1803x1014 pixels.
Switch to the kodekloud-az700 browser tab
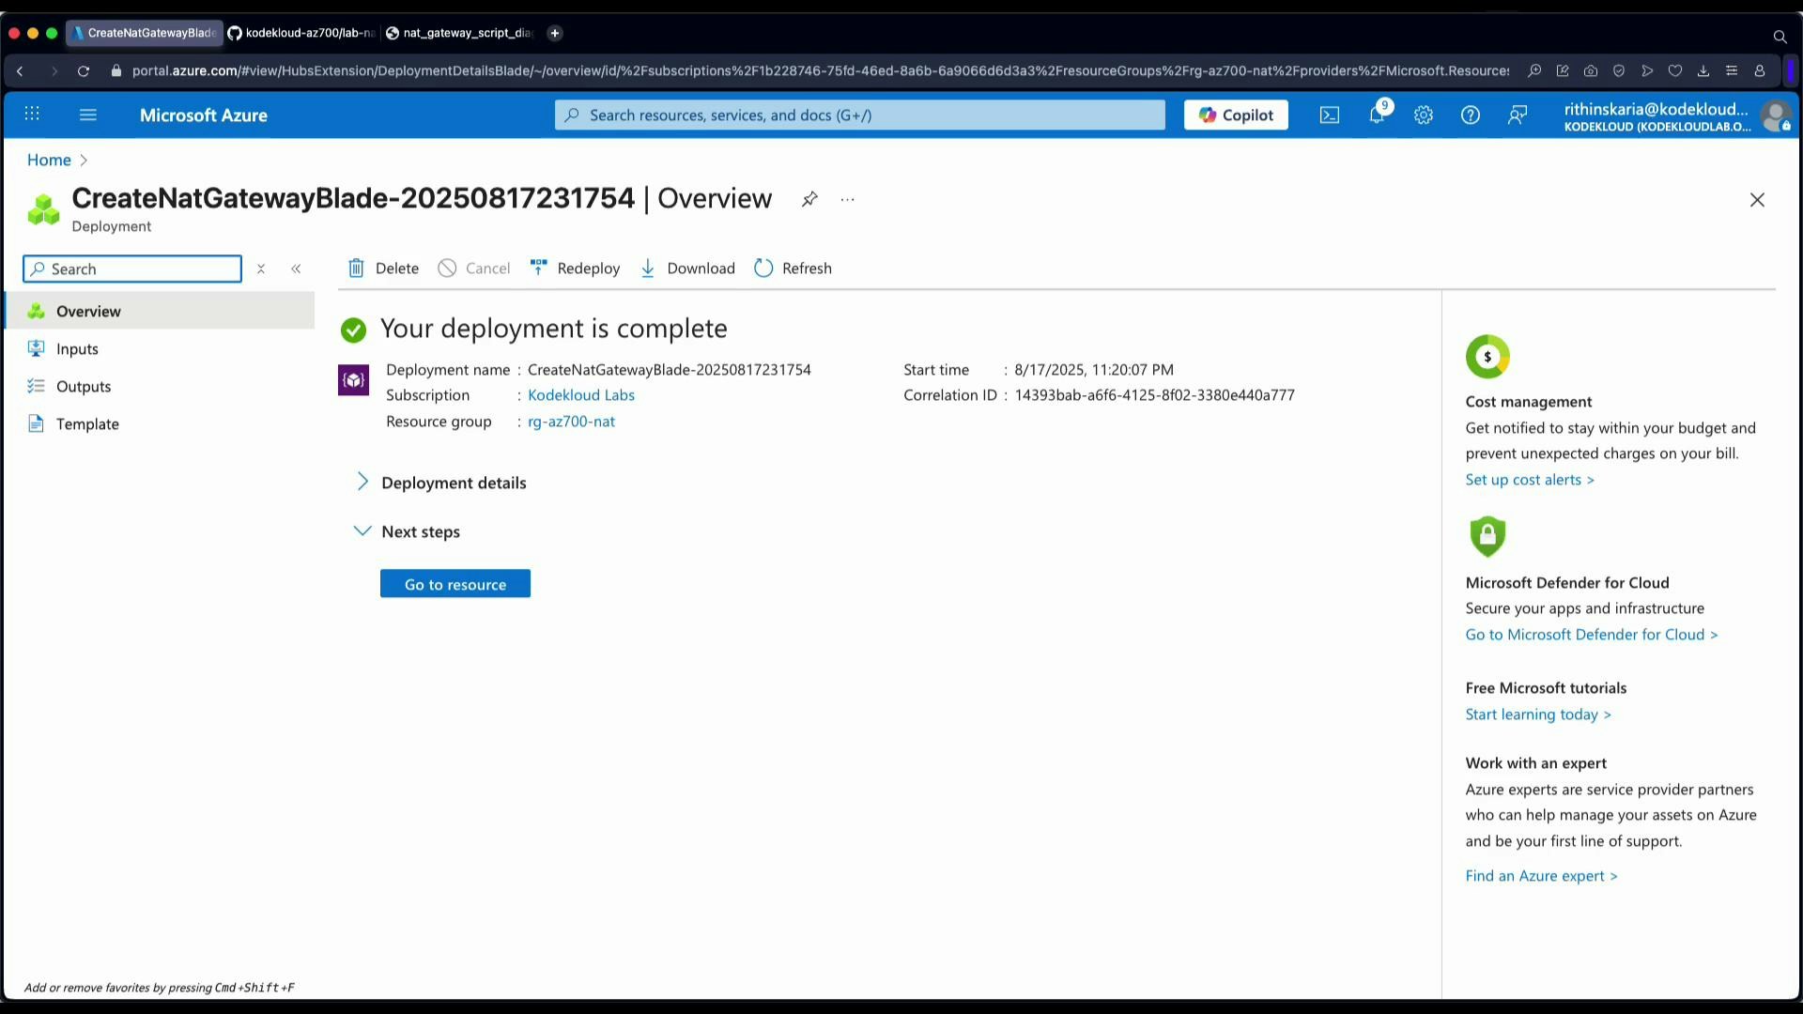click(x=300, y=33)
